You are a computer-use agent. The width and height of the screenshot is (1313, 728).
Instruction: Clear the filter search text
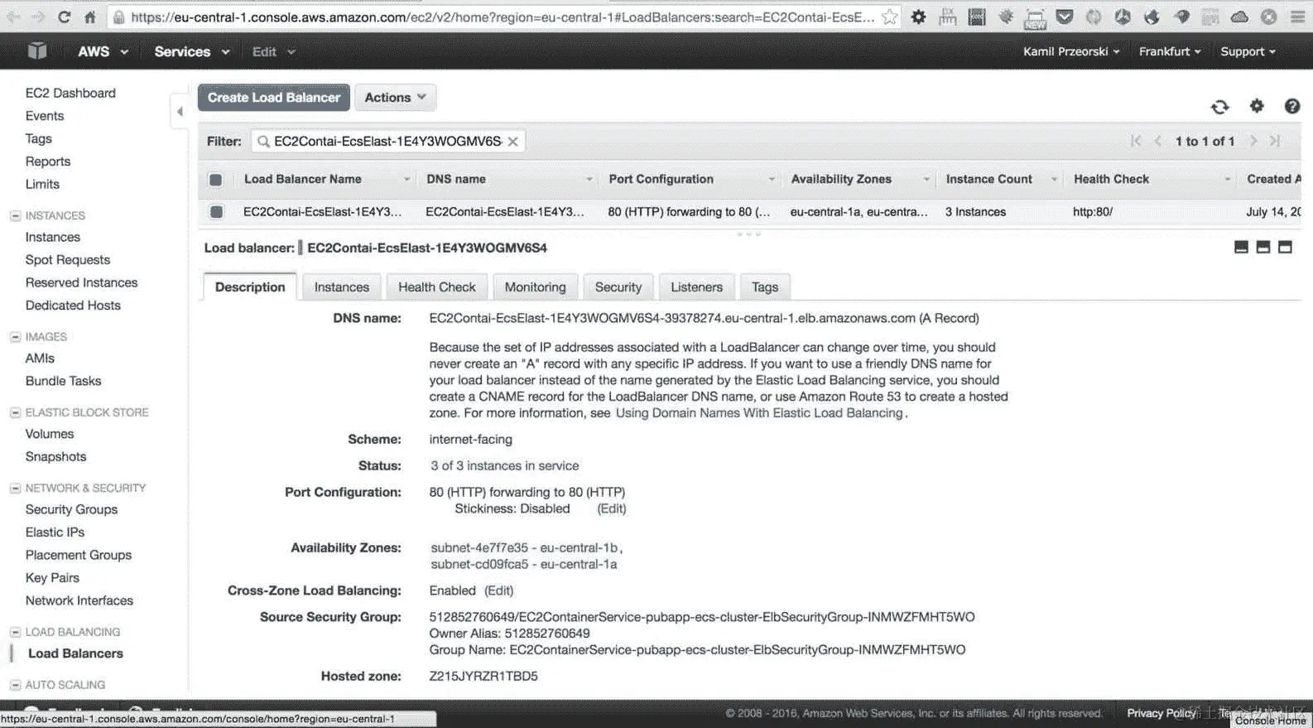click(x=513, y=142)
